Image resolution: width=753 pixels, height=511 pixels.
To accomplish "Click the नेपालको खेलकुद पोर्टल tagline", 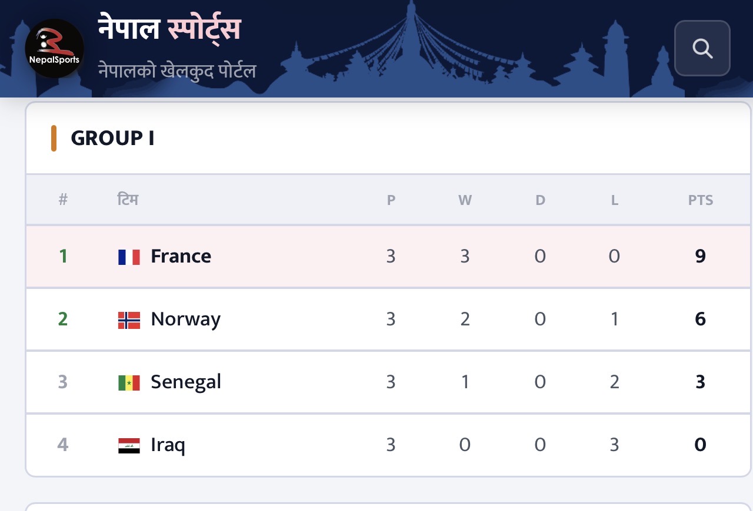I will [x=177, y=70].
